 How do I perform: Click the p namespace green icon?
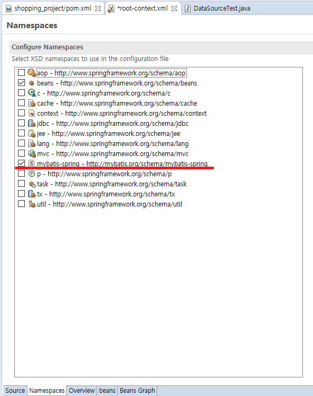(31, 174)
